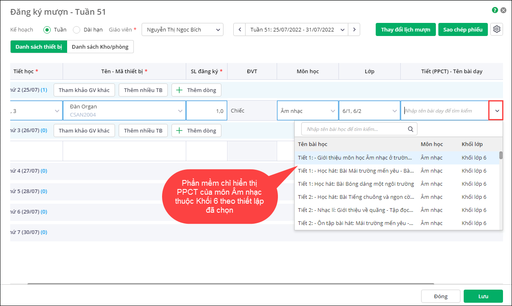Click the Môn học column header

pyautogui.click(x=308, y=71)
